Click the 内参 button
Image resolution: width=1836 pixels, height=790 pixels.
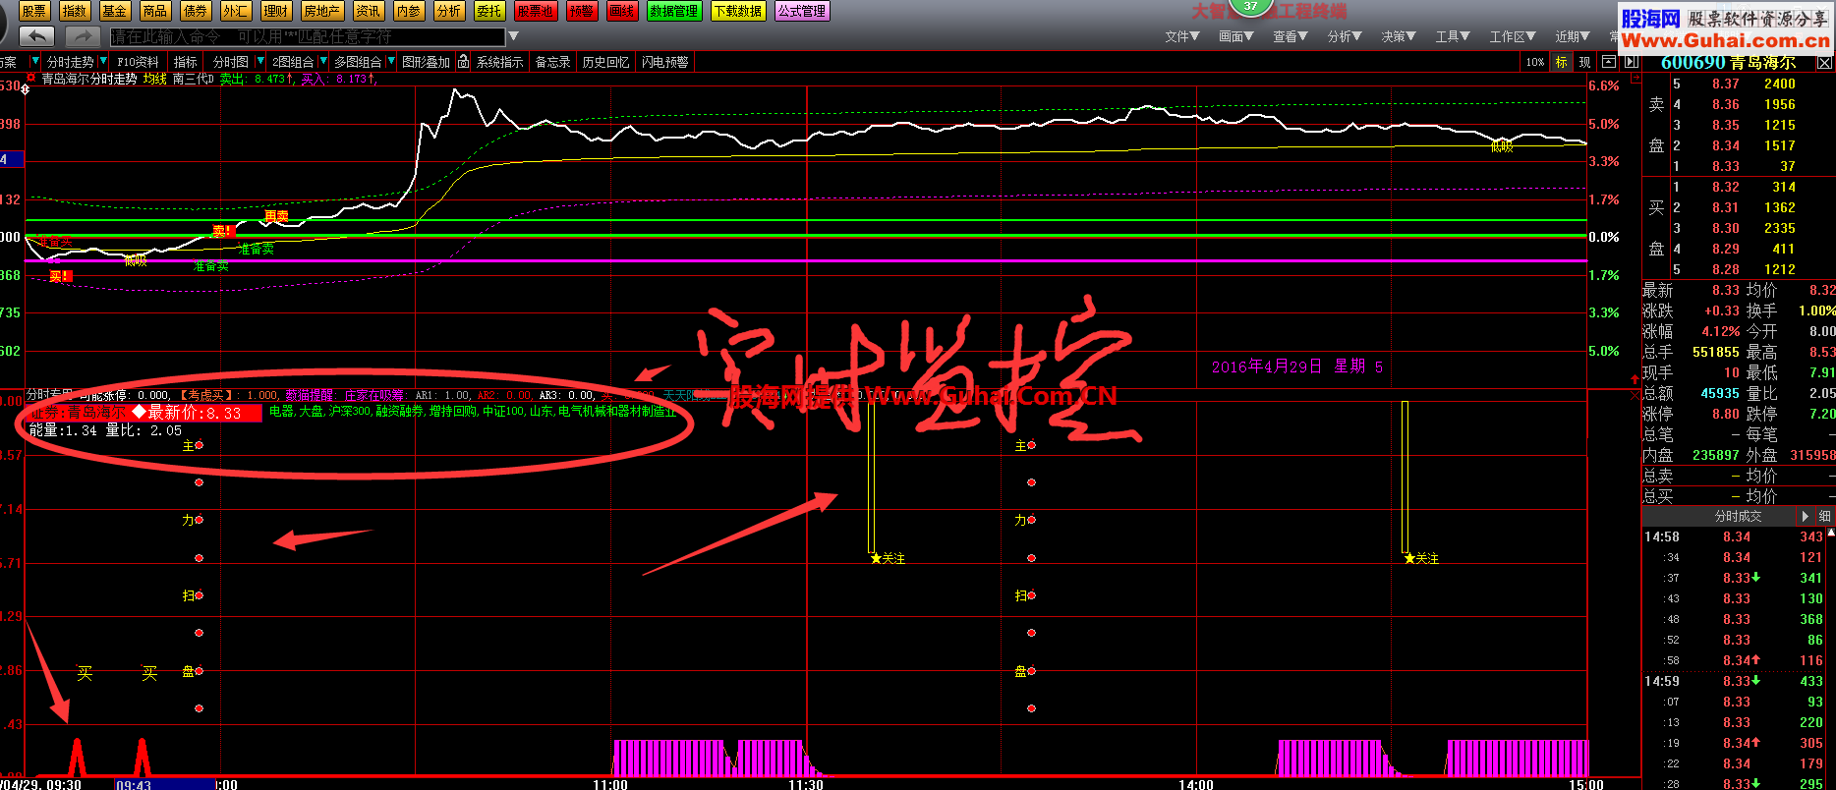[409, 11]
